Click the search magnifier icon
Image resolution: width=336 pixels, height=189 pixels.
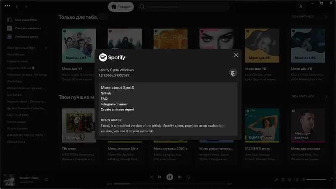[x=142, y=7]
